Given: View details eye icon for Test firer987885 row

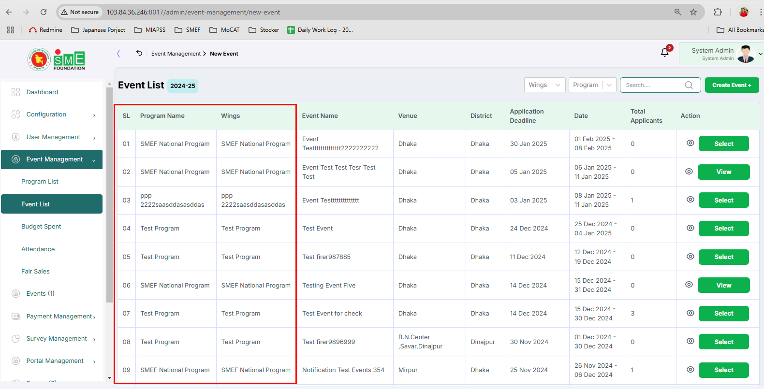Looking at the screenshot, I should pos(691,257).
